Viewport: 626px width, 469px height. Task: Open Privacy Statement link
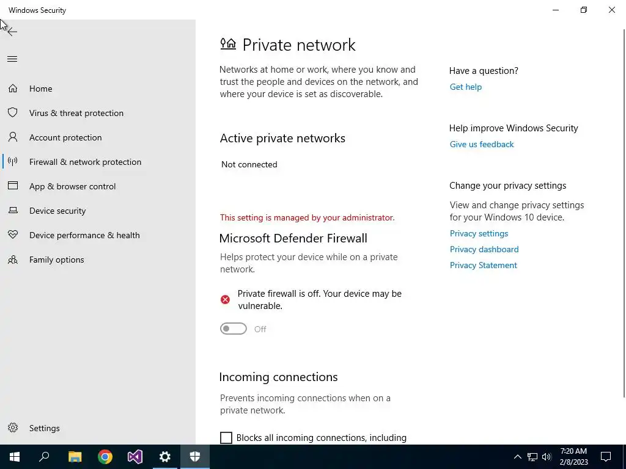pyautogui.click(x=483, y=265)
